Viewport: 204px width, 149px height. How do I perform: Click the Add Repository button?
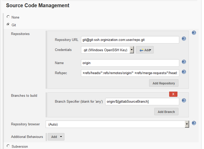click(x=164, y=83)
